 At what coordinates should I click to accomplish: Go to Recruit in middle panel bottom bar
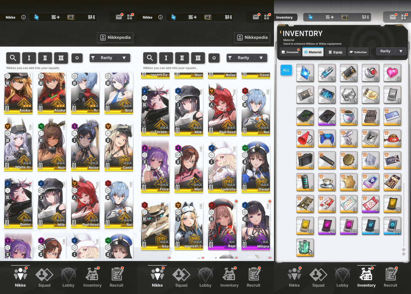coord(253,277)
